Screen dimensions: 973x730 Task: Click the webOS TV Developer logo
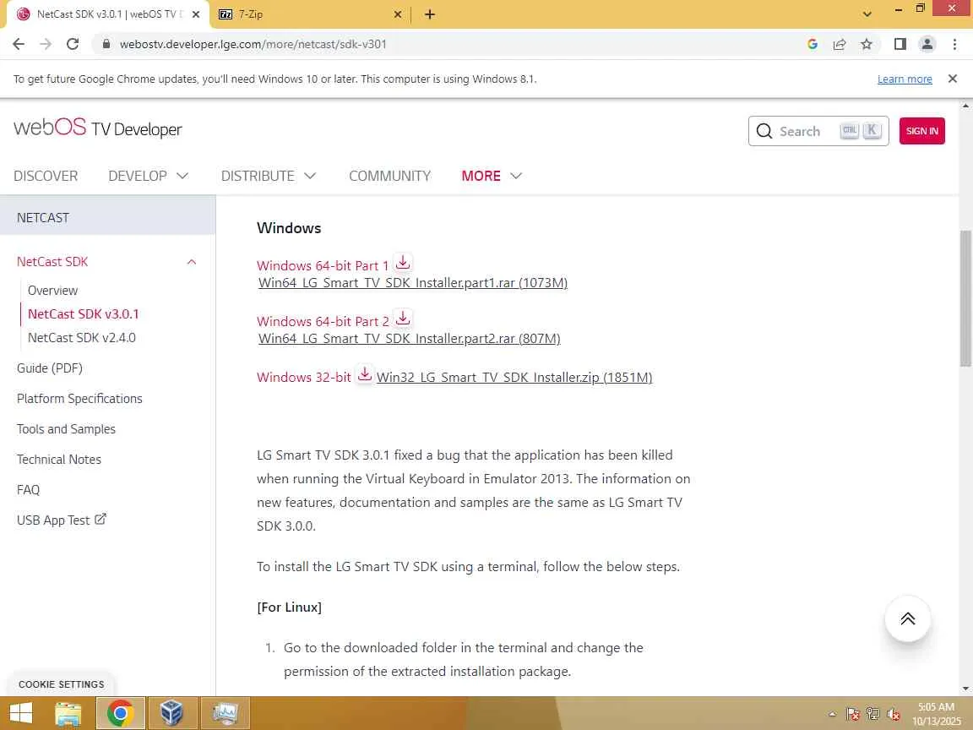97,128
